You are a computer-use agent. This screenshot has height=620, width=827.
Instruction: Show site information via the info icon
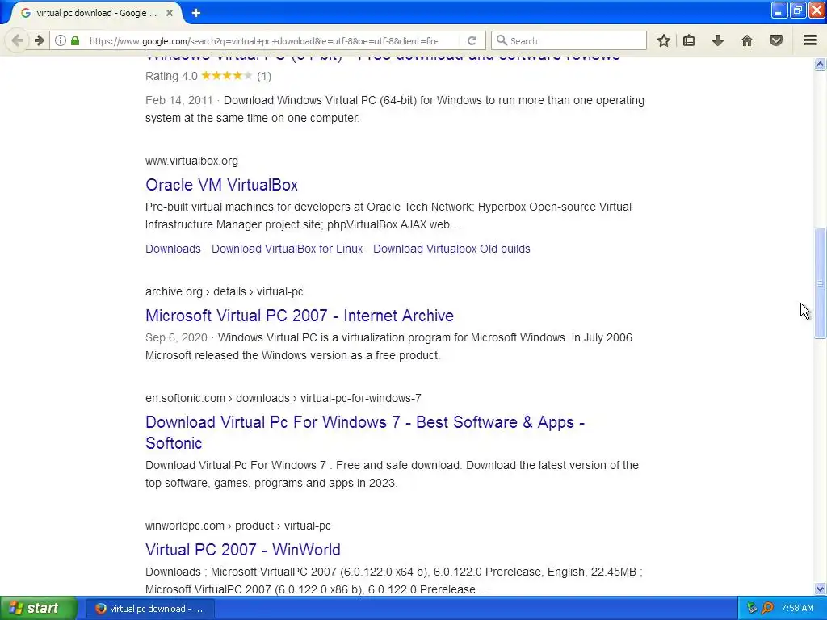(60, 40)
